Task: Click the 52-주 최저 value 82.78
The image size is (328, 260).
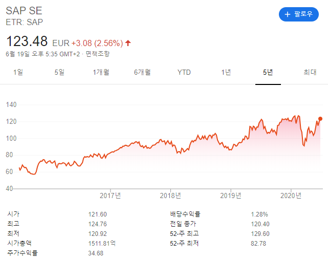Action: [x=258, y=244]
